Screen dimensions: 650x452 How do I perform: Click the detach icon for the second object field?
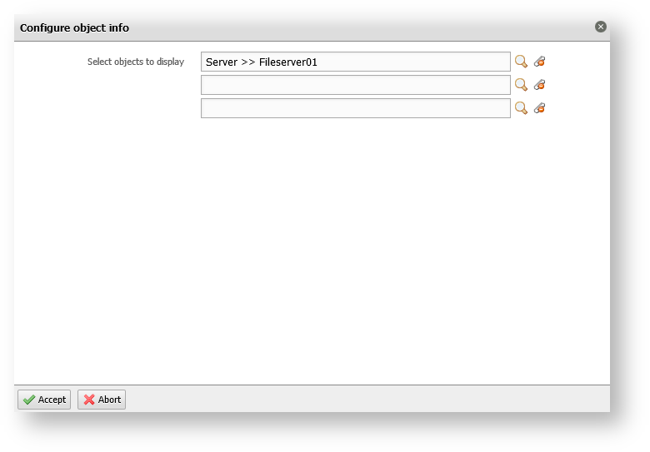539,85
